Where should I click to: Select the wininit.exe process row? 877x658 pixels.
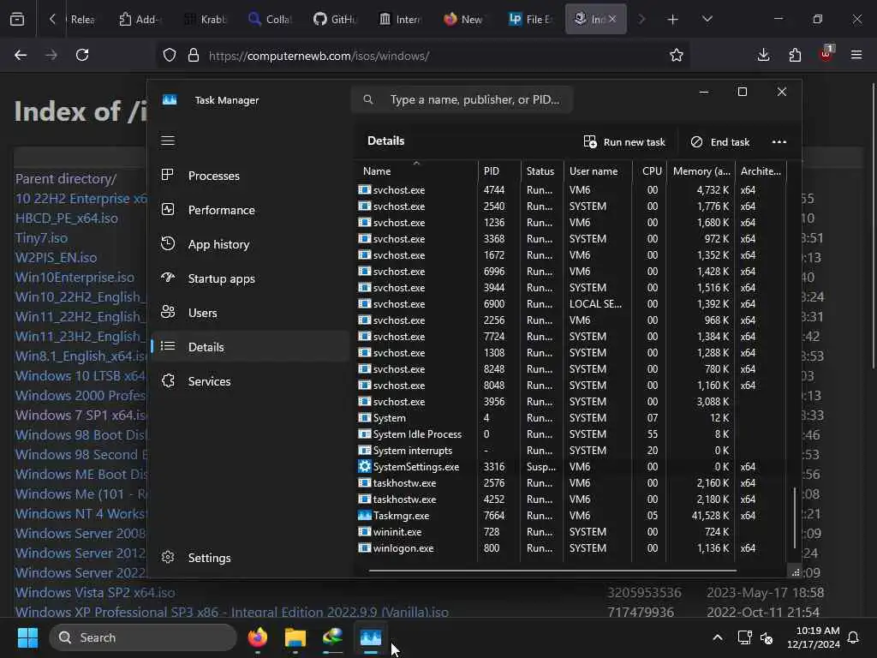[570, 531]
